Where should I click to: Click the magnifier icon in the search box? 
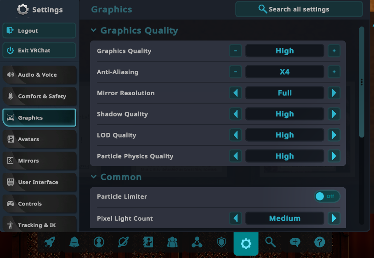click(263, 9)
